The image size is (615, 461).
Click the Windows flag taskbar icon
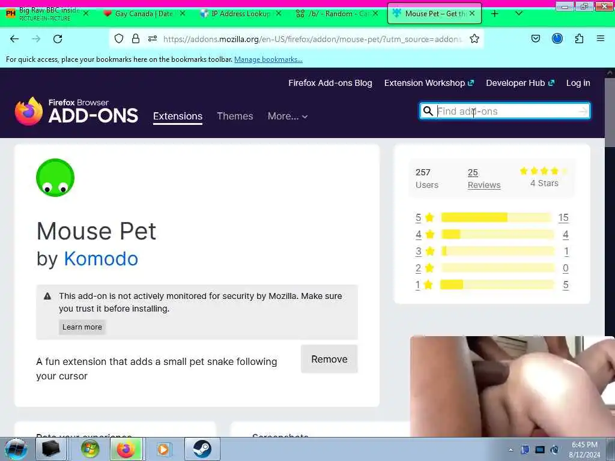coord(90,449)
